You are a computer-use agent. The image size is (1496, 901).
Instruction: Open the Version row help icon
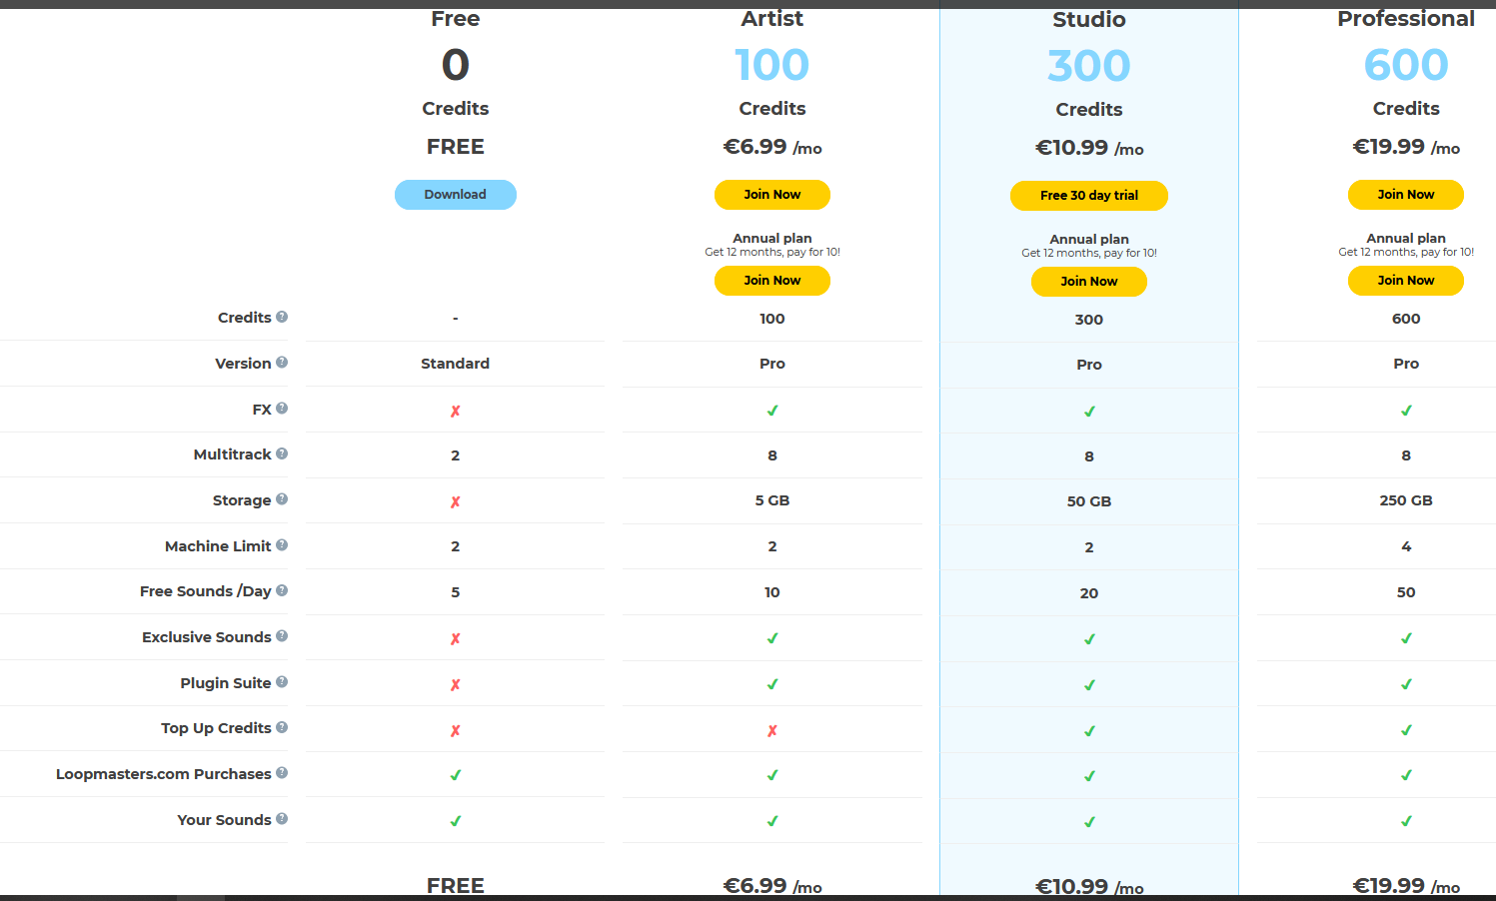pyautogui.click(x=282, y=363)
